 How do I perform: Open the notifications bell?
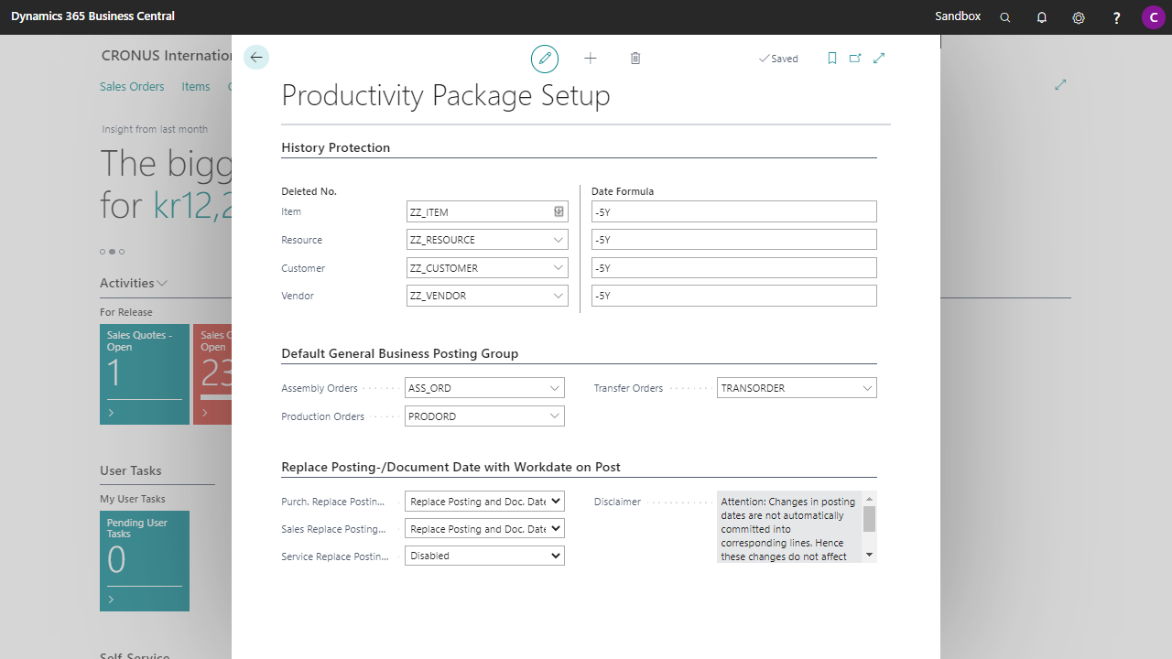tap(1042, 17)
